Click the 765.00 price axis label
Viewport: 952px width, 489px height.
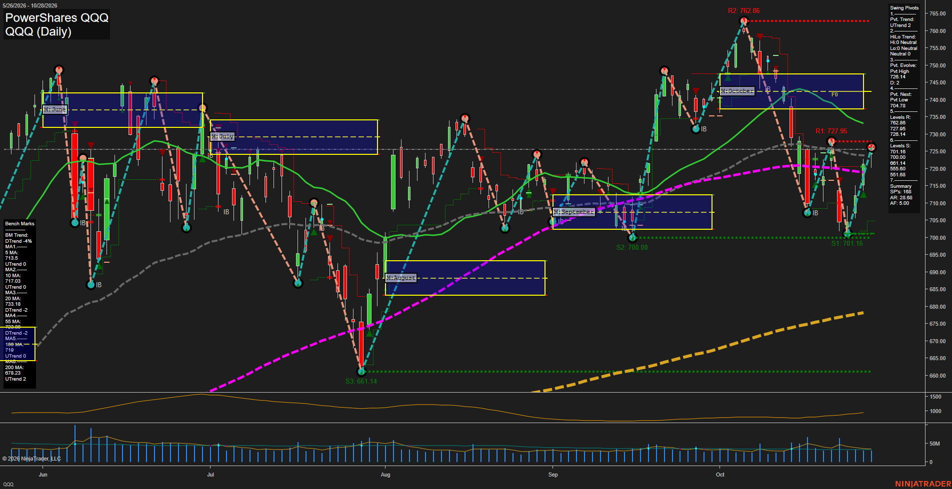[937, 13]
